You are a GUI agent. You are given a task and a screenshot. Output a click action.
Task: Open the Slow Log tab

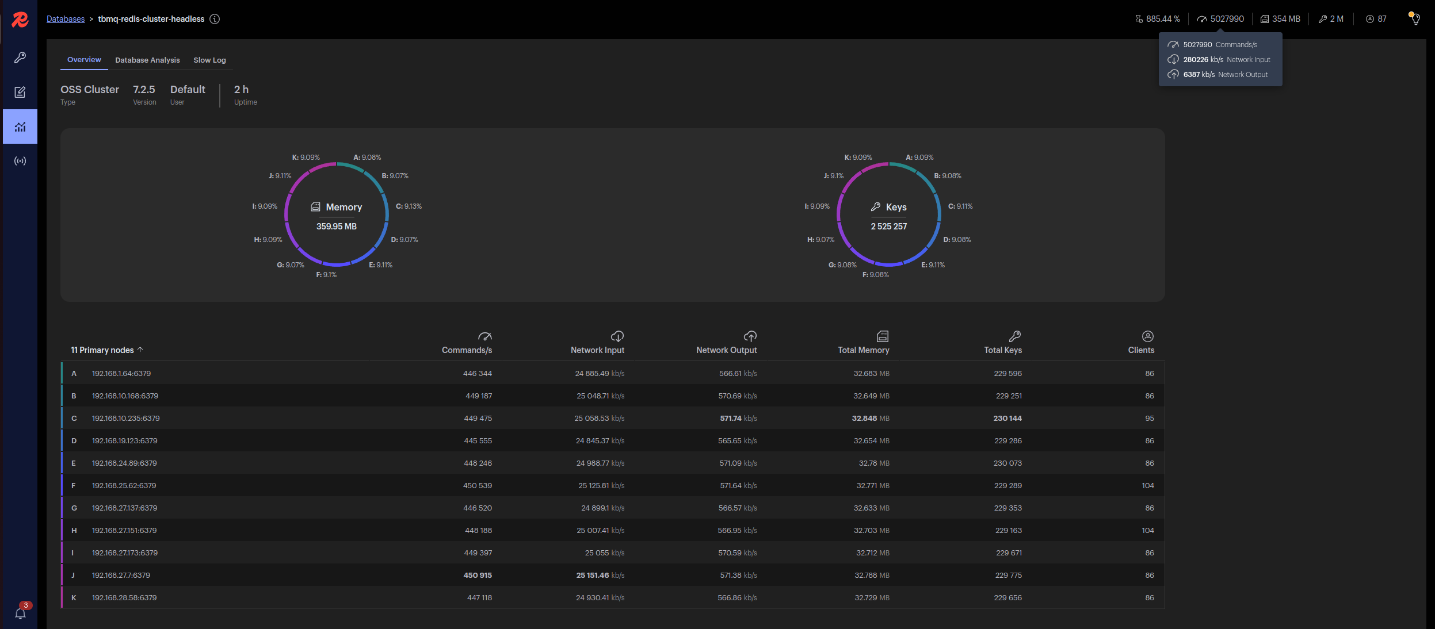pyautogui.click(x=209, y=60)
